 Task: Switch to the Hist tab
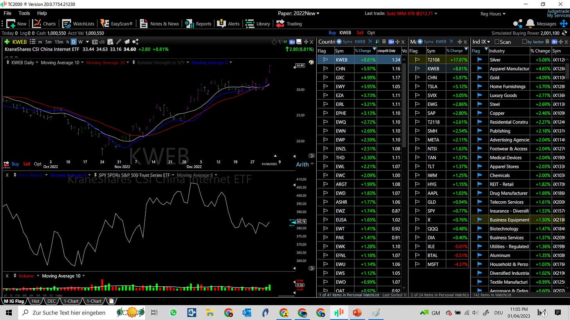pyautogui.click(x=36, y=301)
